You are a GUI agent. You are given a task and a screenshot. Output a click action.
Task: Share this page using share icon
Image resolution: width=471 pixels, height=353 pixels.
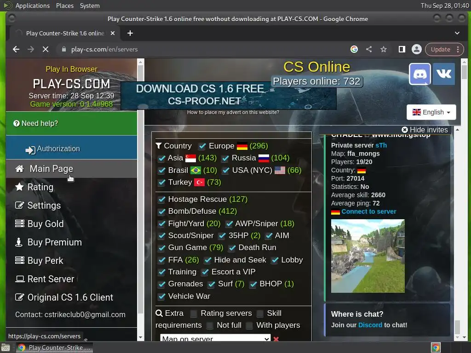(x=369, y=49)
